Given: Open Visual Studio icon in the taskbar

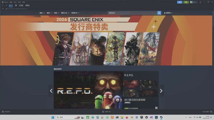Looking at the screenshot, I should click(x=151, y=117).
